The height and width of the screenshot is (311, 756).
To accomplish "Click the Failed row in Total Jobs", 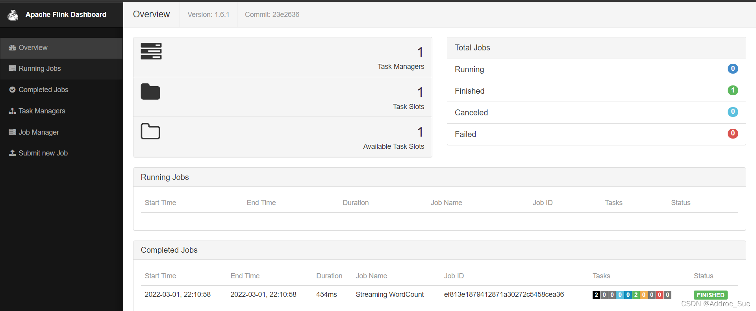I will pyautogui.click(x=597, y=134).
